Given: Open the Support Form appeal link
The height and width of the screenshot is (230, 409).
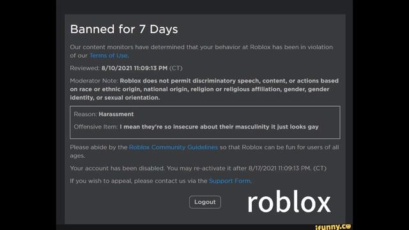Looking at the screenshot, I should (230, 181).
